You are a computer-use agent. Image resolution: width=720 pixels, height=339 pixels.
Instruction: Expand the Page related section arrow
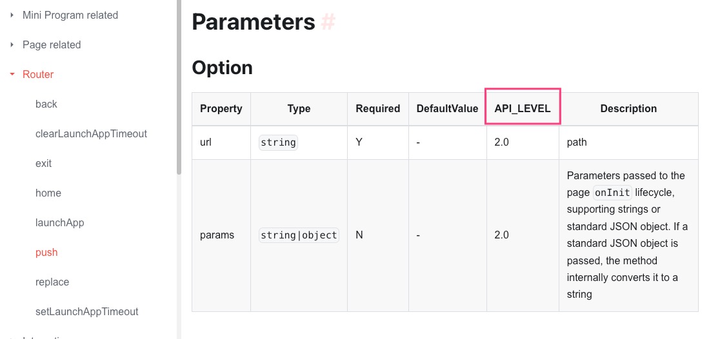point(12,44)
